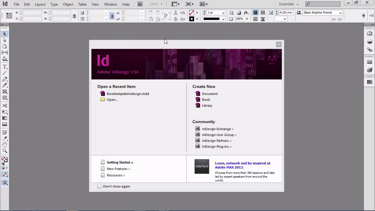Select the Free Transform tool
The image size is (375, 211).
(5, 112)
